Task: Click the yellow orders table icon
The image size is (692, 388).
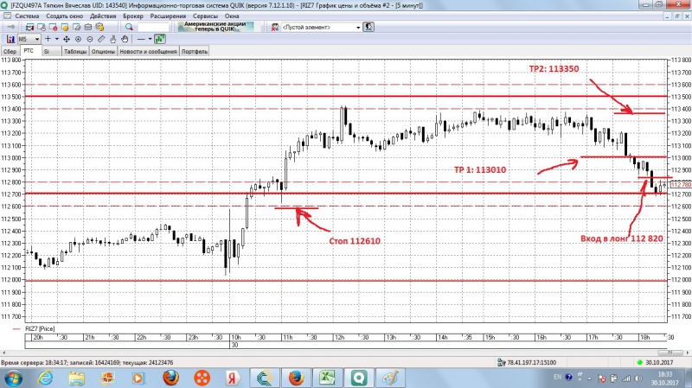Action: 65,28
